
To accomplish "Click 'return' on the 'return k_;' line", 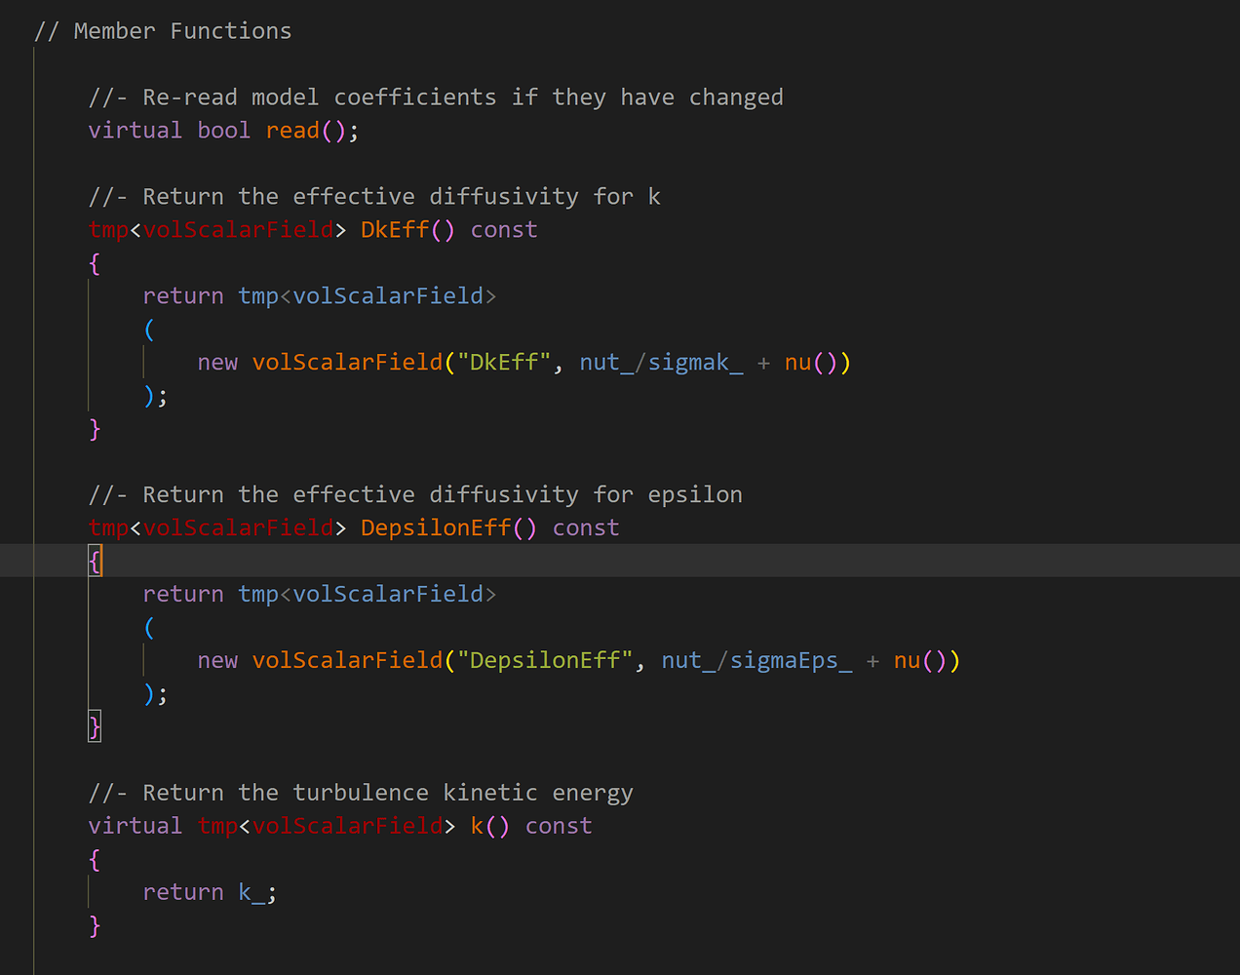I will point(183,893).
